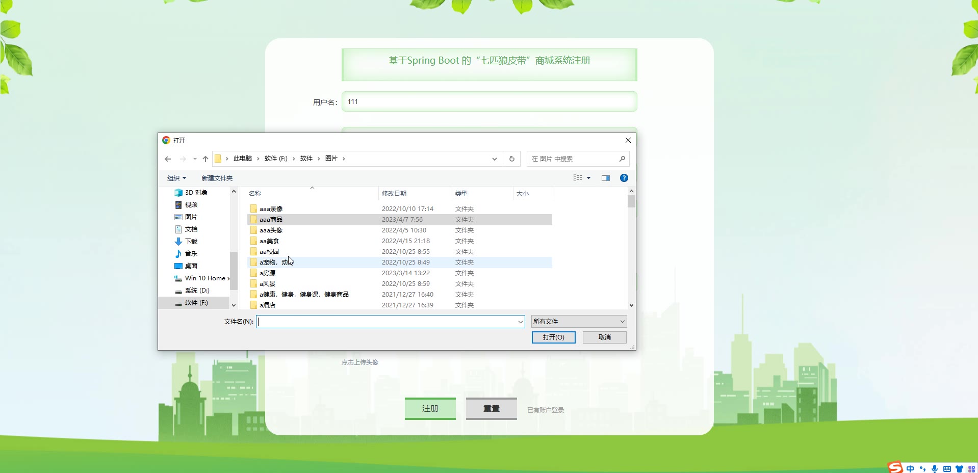Select 下载 in navigation pane

click(x=191, y=242)
